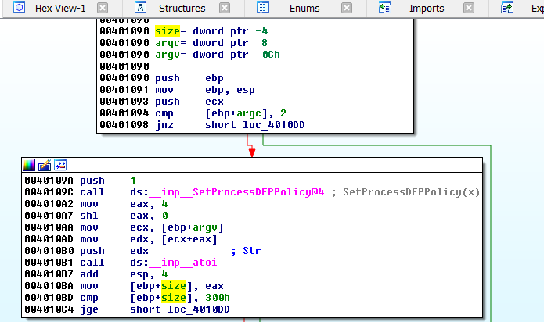
Task: Click the Enums tab icon
Action: pyautogui.click(x=263, y=9)
